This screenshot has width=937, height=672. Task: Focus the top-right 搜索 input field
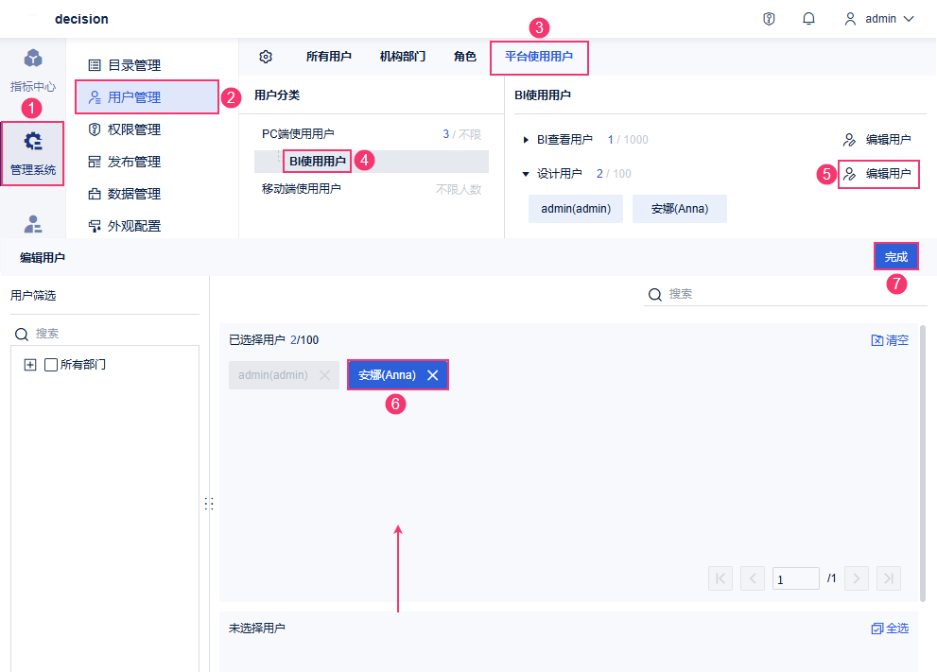tap(785, 295)
